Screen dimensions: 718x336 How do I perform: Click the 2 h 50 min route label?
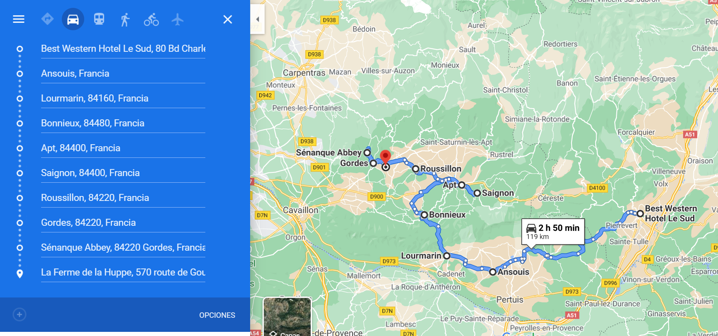click(x=553, y=232)
